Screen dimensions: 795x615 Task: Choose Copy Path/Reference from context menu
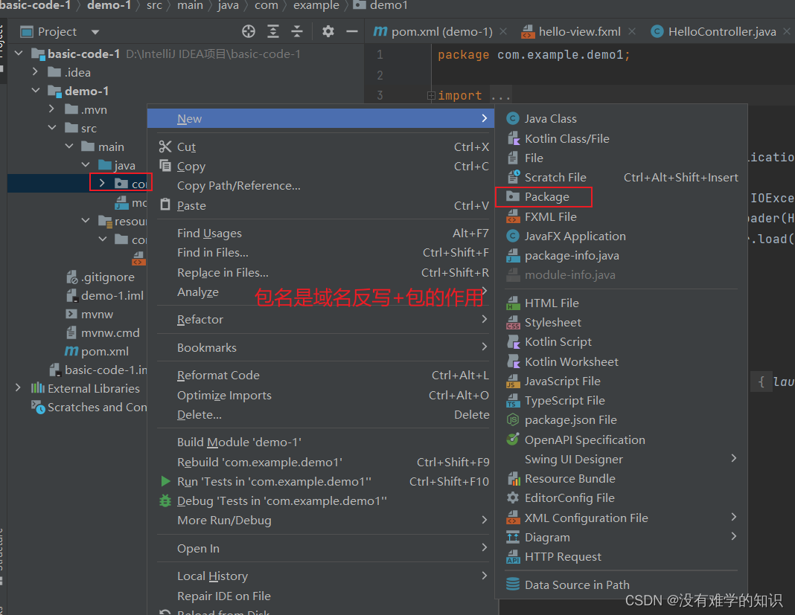click(320, 186)
